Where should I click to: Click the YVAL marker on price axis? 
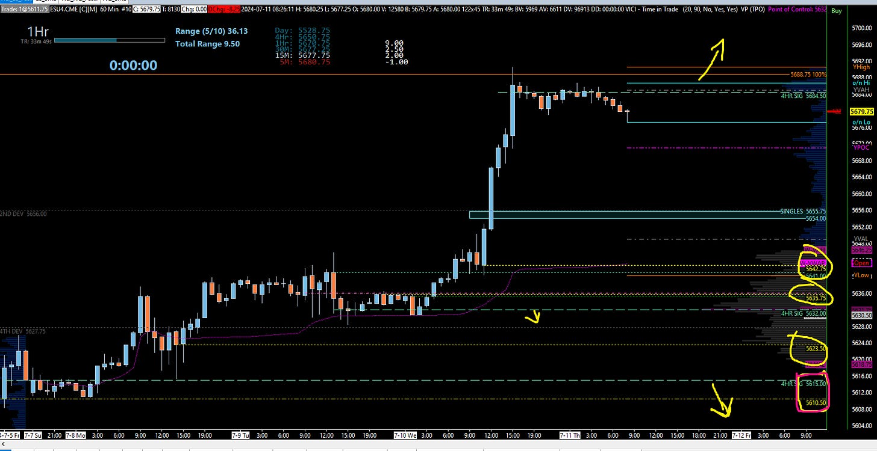click(860, 239)
